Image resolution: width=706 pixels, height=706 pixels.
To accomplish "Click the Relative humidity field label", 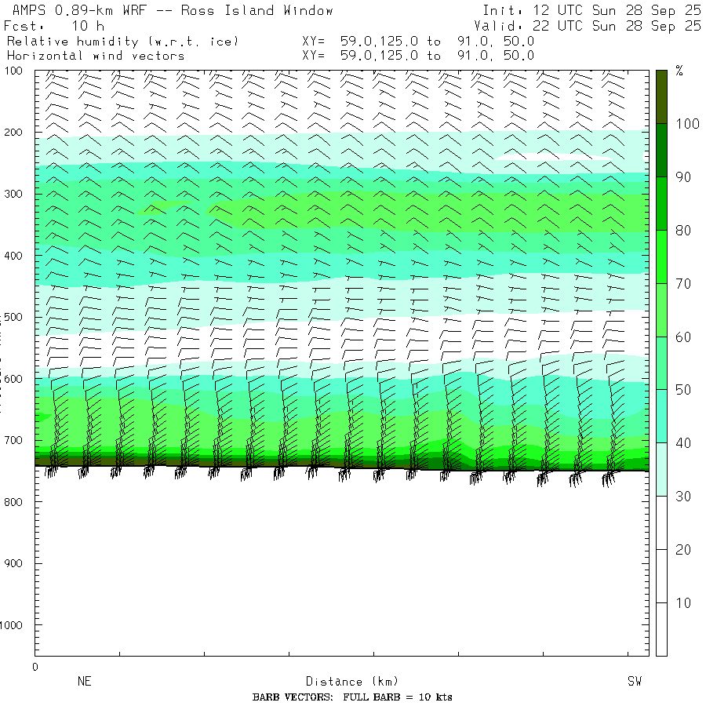I will (x=122, y=42).
